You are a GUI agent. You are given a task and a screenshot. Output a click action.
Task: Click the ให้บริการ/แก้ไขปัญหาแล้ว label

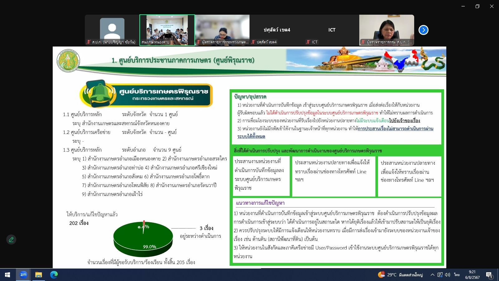[92, 214]
